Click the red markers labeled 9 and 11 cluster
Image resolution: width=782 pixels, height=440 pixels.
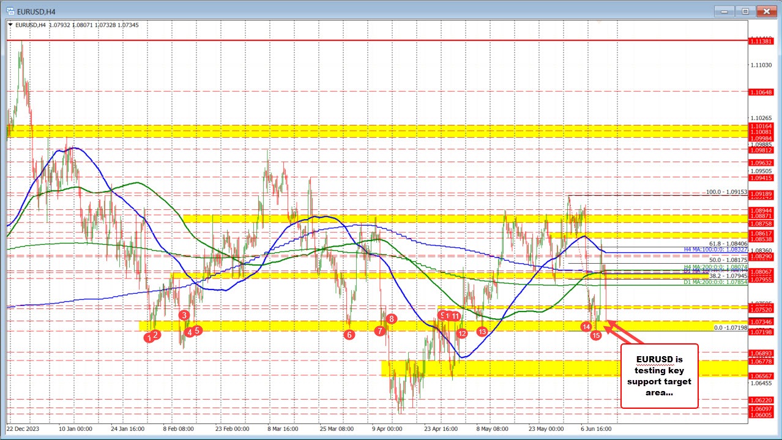448,315
